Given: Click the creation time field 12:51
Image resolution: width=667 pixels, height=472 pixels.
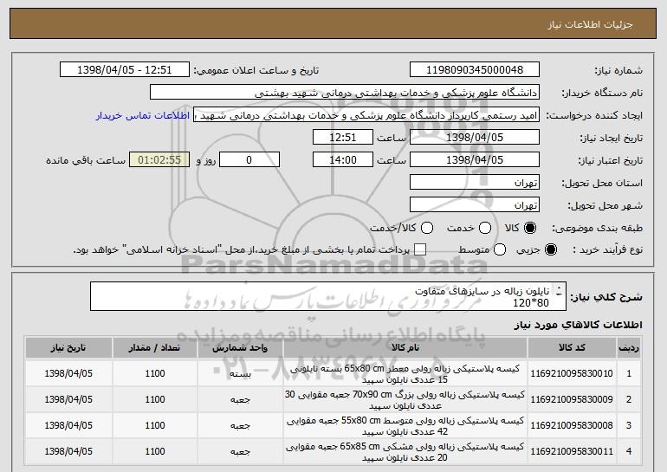Looking at the screenshot, I should pyautogui.click(x=343, y=138).
